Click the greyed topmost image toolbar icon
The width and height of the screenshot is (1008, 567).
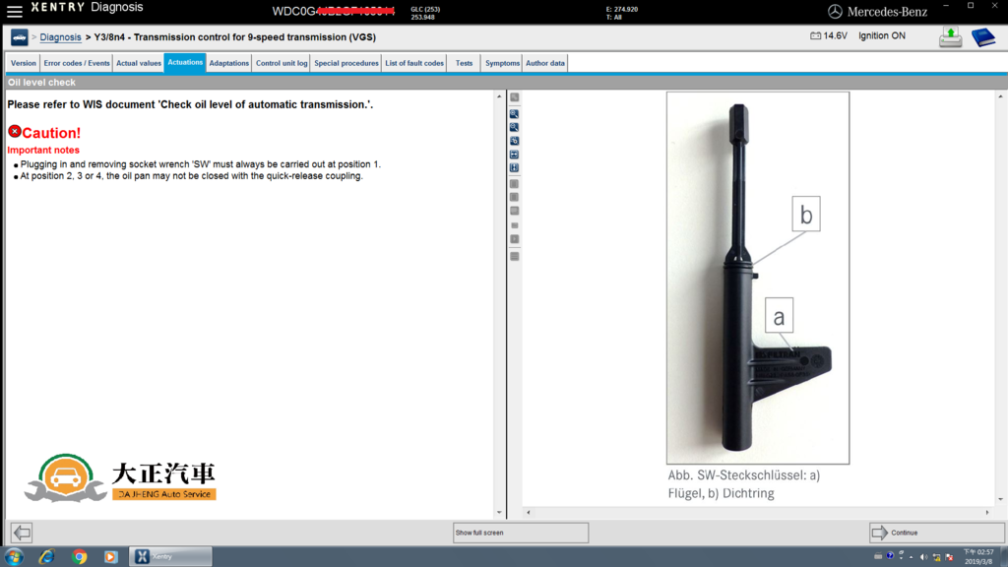514,97
